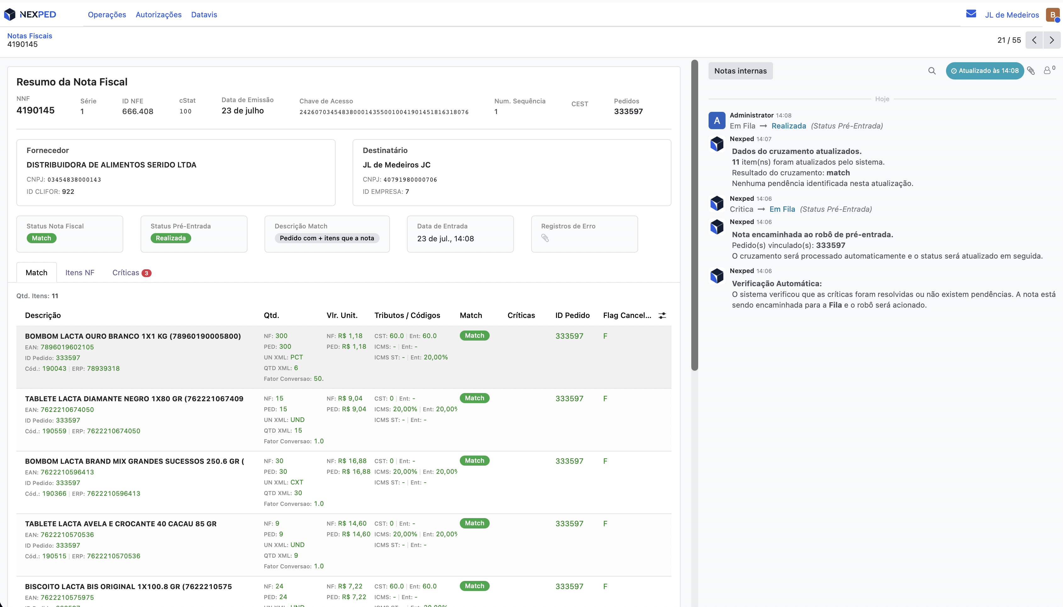Click the Pedido com + itens badge
Viewport: 1063px width, 607px height.
click(x=327, y=238)
